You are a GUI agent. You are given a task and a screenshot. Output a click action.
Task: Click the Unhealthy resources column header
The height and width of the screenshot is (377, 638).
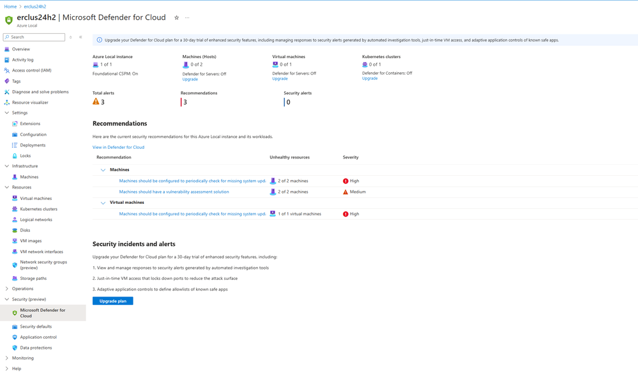290,157
